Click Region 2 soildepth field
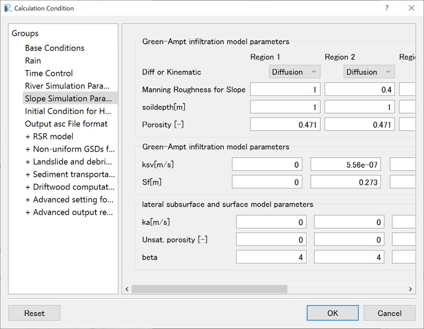424x329 pixels. (x=360, y=107)
